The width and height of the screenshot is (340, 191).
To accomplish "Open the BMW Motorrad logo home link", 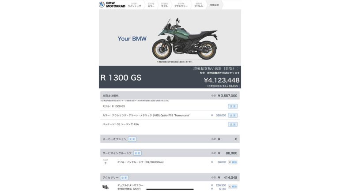I will click(112, 4).
